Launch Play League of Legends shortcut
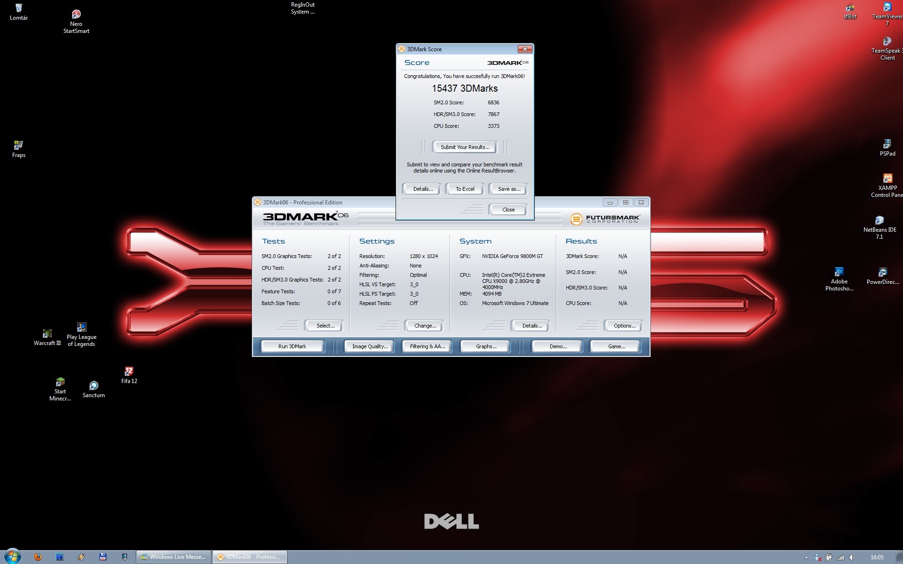The image size is (903, 564). click(x=81, y=335)
